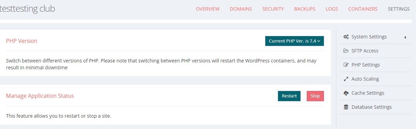The width and height of the screenshot is (416, 129).
Task: Stop the site with Stop button
Action: click(315, 96)
